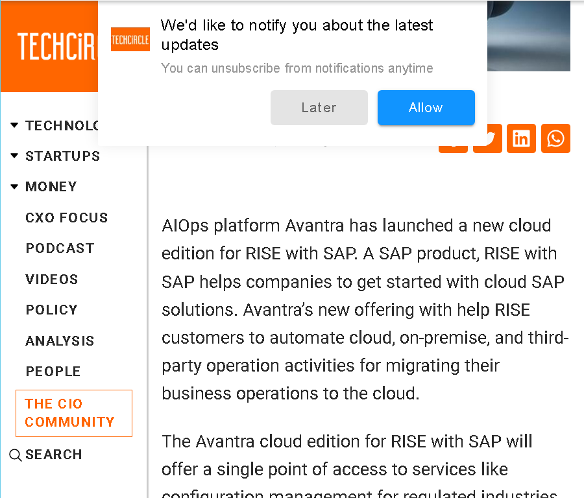Expand the Startups menu arrow
Viewport: 584px width, 498px height.
point(14,156)
